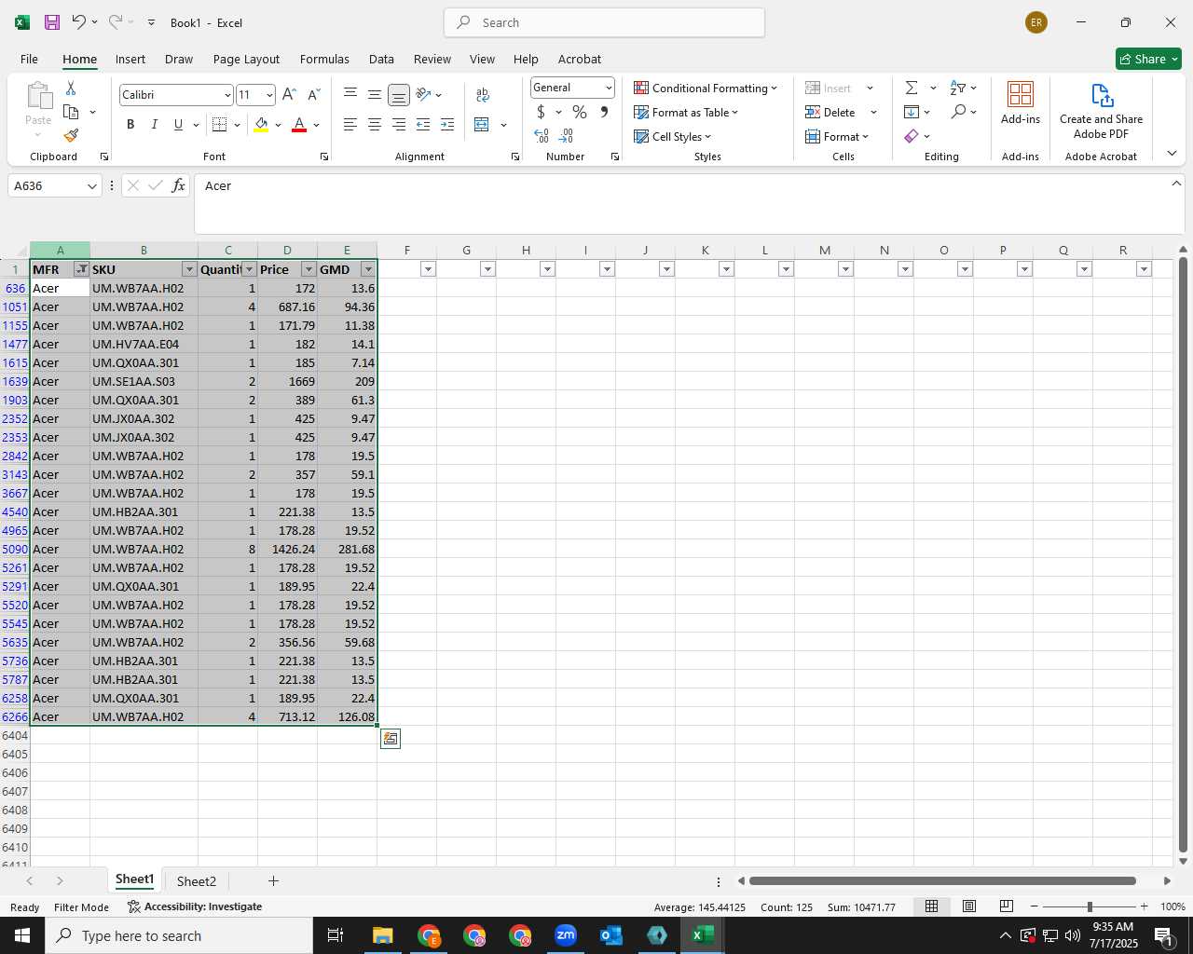Click the Undo arrow icon

79,22
